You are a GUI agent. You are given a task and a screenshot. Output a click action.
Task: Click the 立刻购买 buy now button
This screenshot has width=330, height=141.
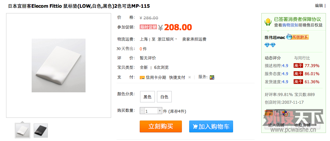161,126
